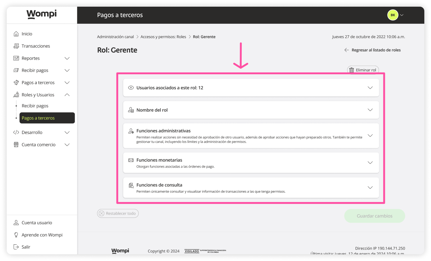Expand the Funciones administrativas chevron
This screenshot has height=261, width=431.
(x=370, y=136)
